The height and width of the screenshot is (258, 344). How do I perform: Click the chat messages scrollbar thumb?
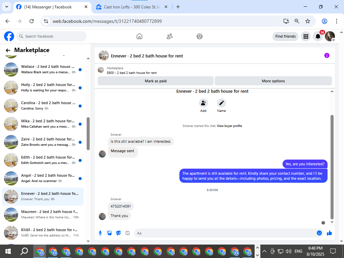point(332,167)
